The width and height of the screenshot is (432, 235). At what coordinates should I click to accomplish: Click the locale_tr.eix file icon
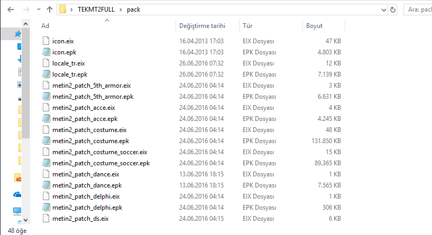[x=46, y=63]
